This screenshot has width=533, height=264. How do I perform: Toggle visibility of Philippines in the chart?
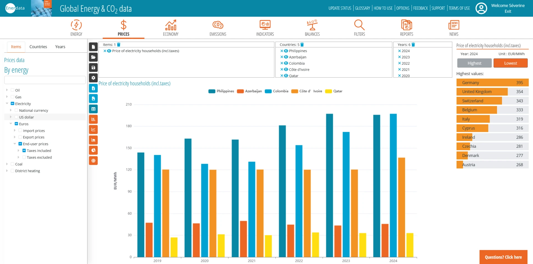click(x=286, y=51)
